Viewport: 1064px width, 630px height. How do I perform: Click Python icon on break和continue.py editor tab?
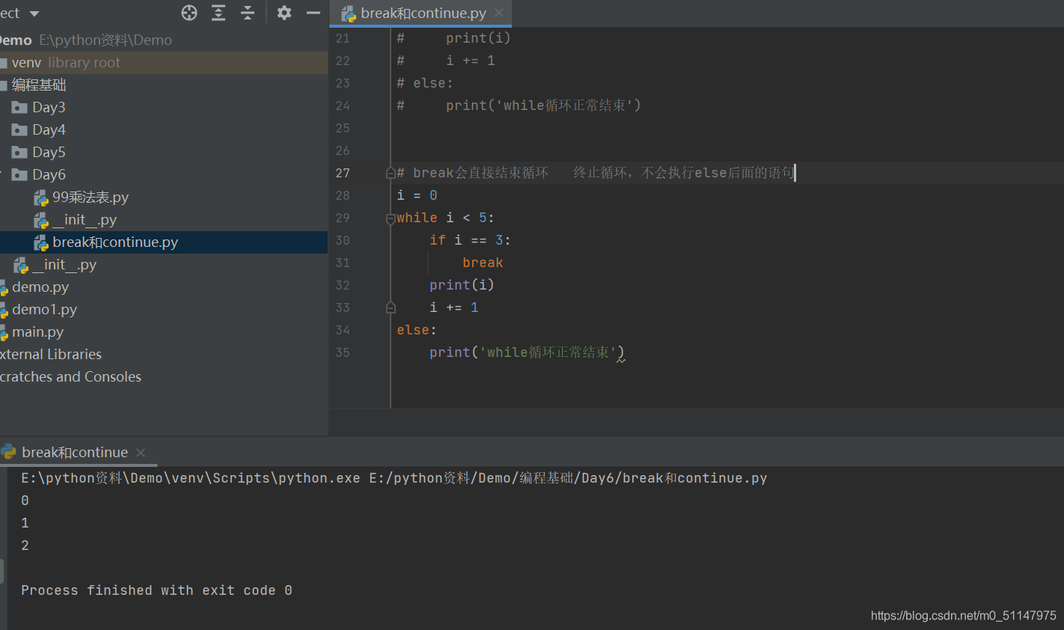349,13
